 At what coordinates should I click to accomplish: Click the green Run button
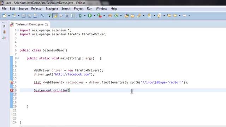tap(90, 16)
